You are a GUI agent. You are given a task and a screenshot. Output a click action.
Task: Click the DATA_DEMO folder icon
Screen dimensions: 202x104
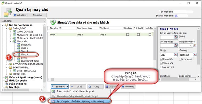11,29
